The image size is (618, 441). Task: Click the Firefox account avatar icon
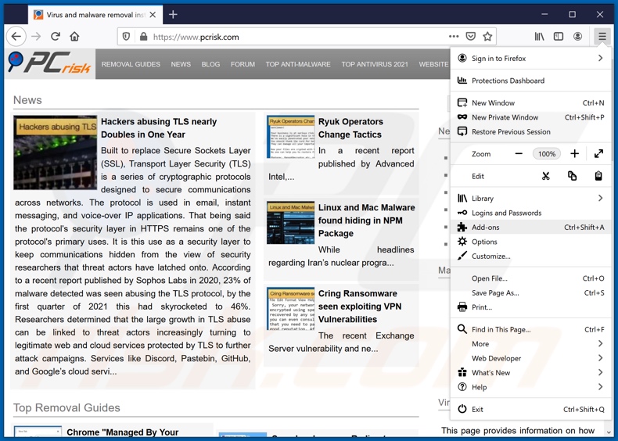point(577,37)
